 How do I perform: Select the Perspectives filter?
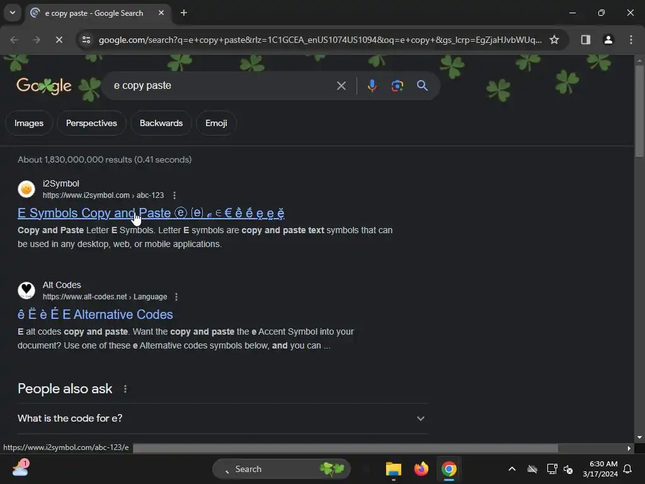pos(91,123)
